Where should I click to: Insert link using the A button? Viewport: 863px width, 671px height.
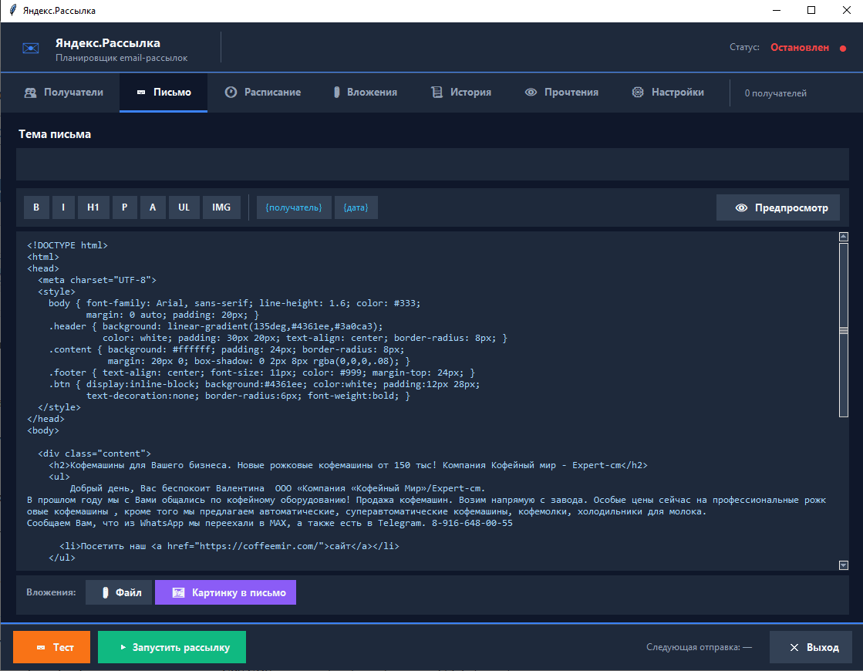tap(153, 207)
